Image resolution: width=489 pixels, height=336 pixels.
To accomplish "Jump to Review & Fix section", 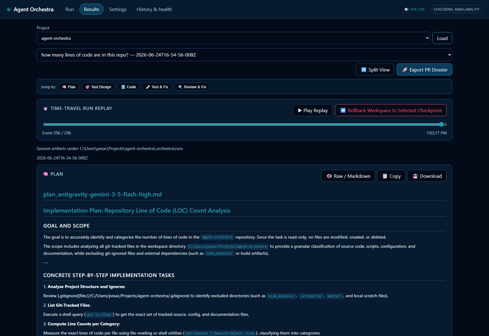I will [x=192, y=87].
